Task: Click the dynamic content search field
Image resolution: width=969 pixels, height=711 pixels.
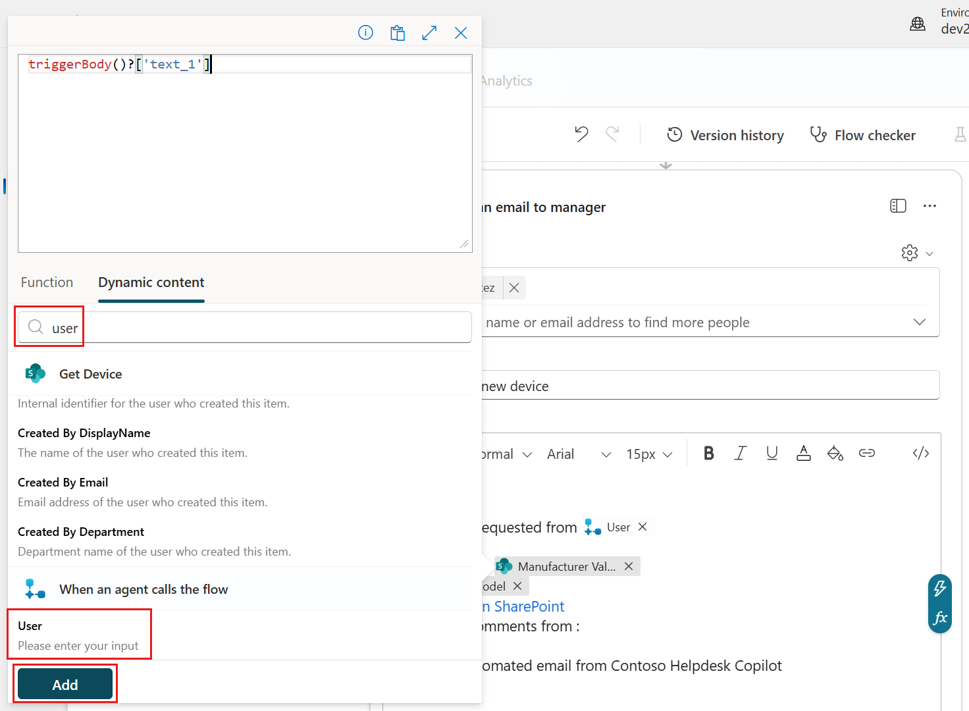Action: 245,327
